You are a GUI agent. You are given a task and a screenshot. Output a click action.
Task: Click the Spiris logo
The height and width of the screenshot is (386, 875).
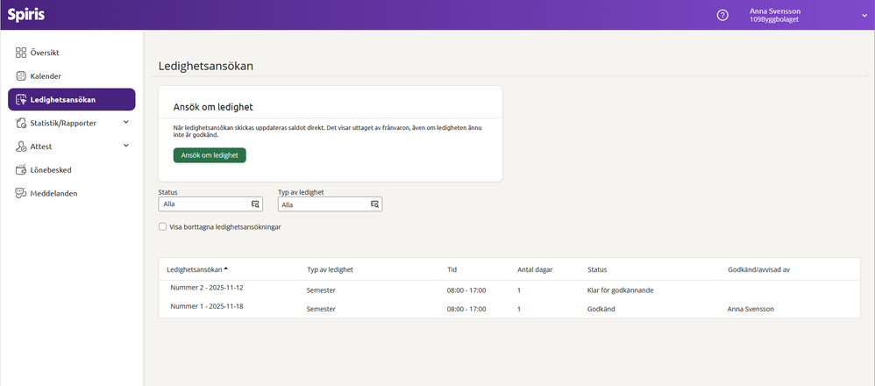click(25, 15)
